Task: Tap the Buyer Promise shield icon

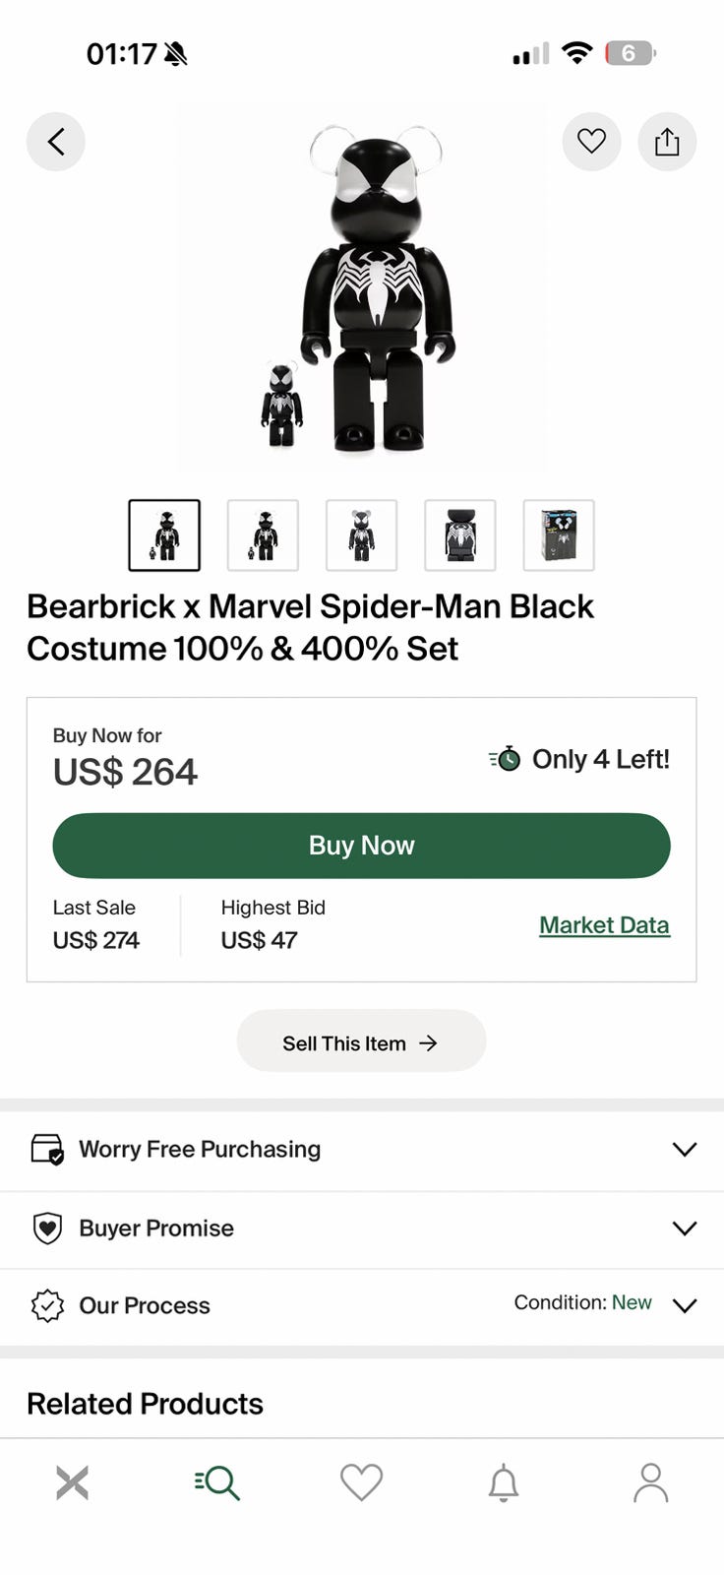Action: [x=47, y=1228]
